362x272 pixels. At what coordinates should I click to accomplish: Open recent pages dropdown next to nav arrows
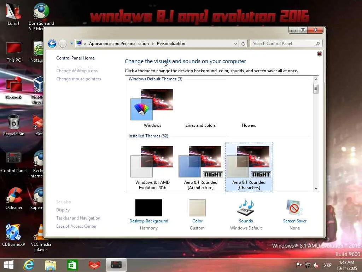click(x=71, y=44)
